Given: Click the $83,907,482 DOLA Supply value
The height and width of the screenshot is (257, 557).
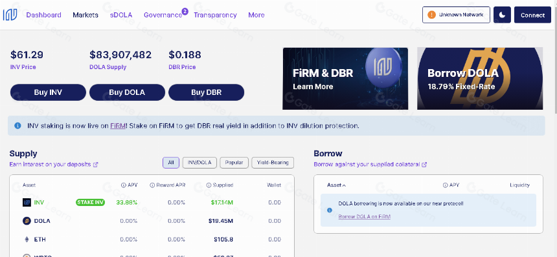Looking at the screenshot, I should tap(120, 55).
